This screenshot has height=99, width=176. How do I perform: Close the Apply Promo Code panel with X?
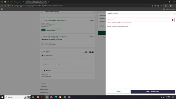click(174, 13)
